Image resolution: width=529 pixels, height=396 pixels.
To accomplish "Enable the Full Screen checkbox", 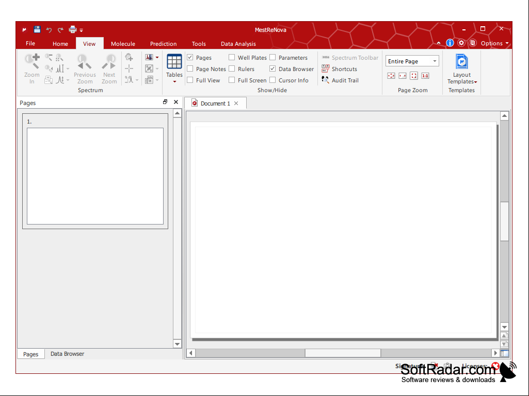I will [x=232, y=80].
